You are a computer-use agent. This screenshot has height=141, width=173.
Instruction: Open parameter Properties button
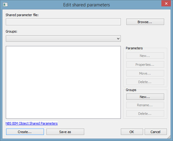point(145,65)
